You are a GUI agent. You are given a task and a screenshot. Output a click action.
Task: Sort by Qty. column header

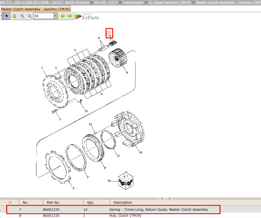[91, 202]
